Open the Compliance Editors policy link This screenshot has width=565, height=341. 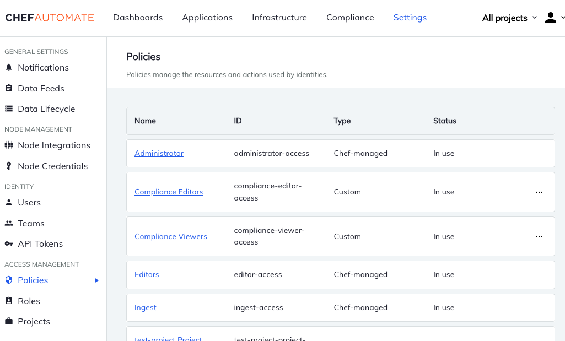(x=169, y=192)
